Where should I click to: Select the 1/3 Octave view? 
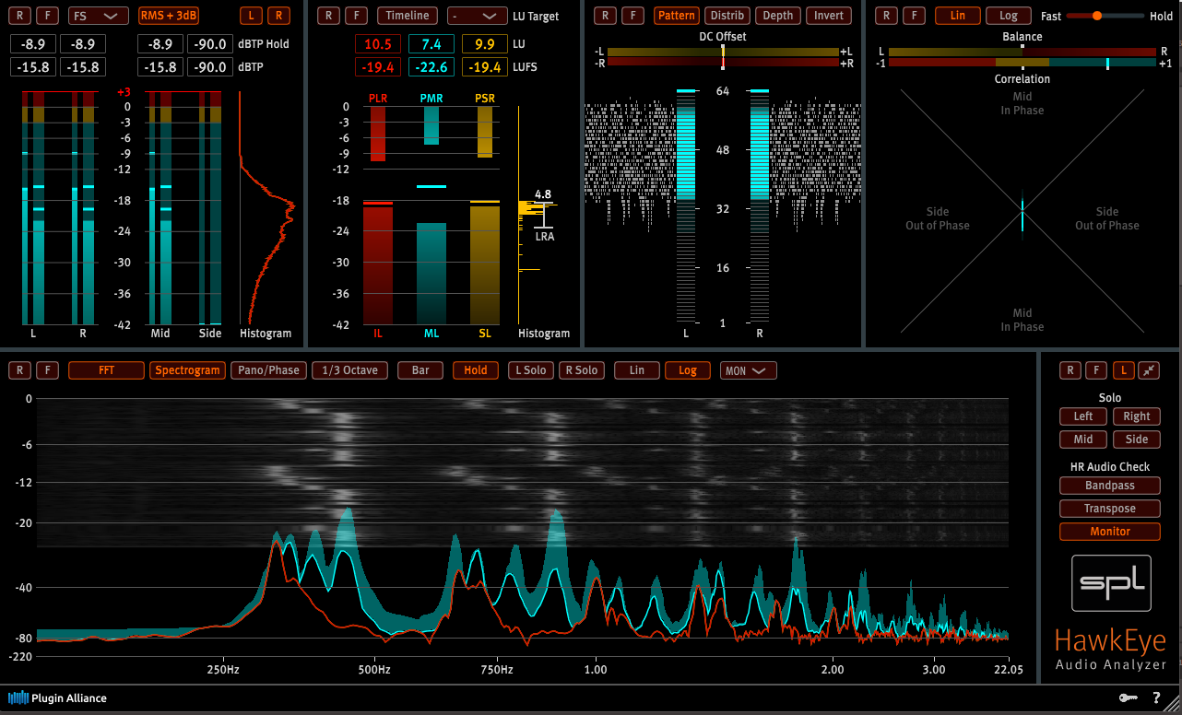coord(350,370)
